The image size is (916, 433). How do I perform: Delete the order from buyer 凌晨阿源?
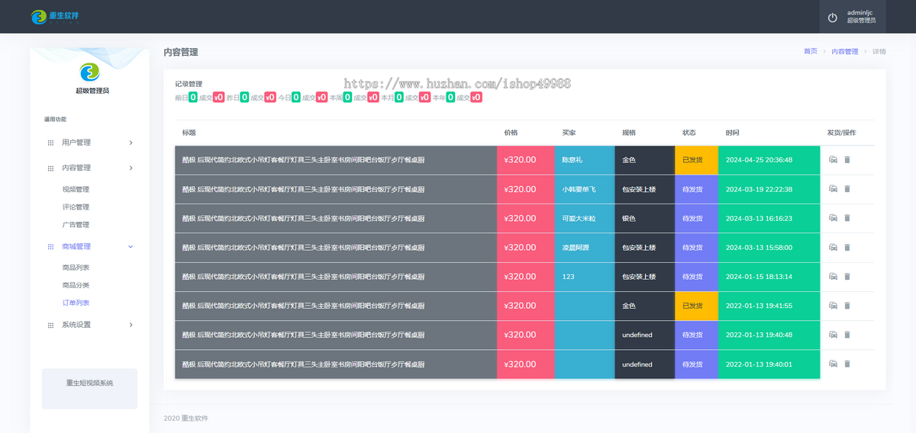pos(847,247)
